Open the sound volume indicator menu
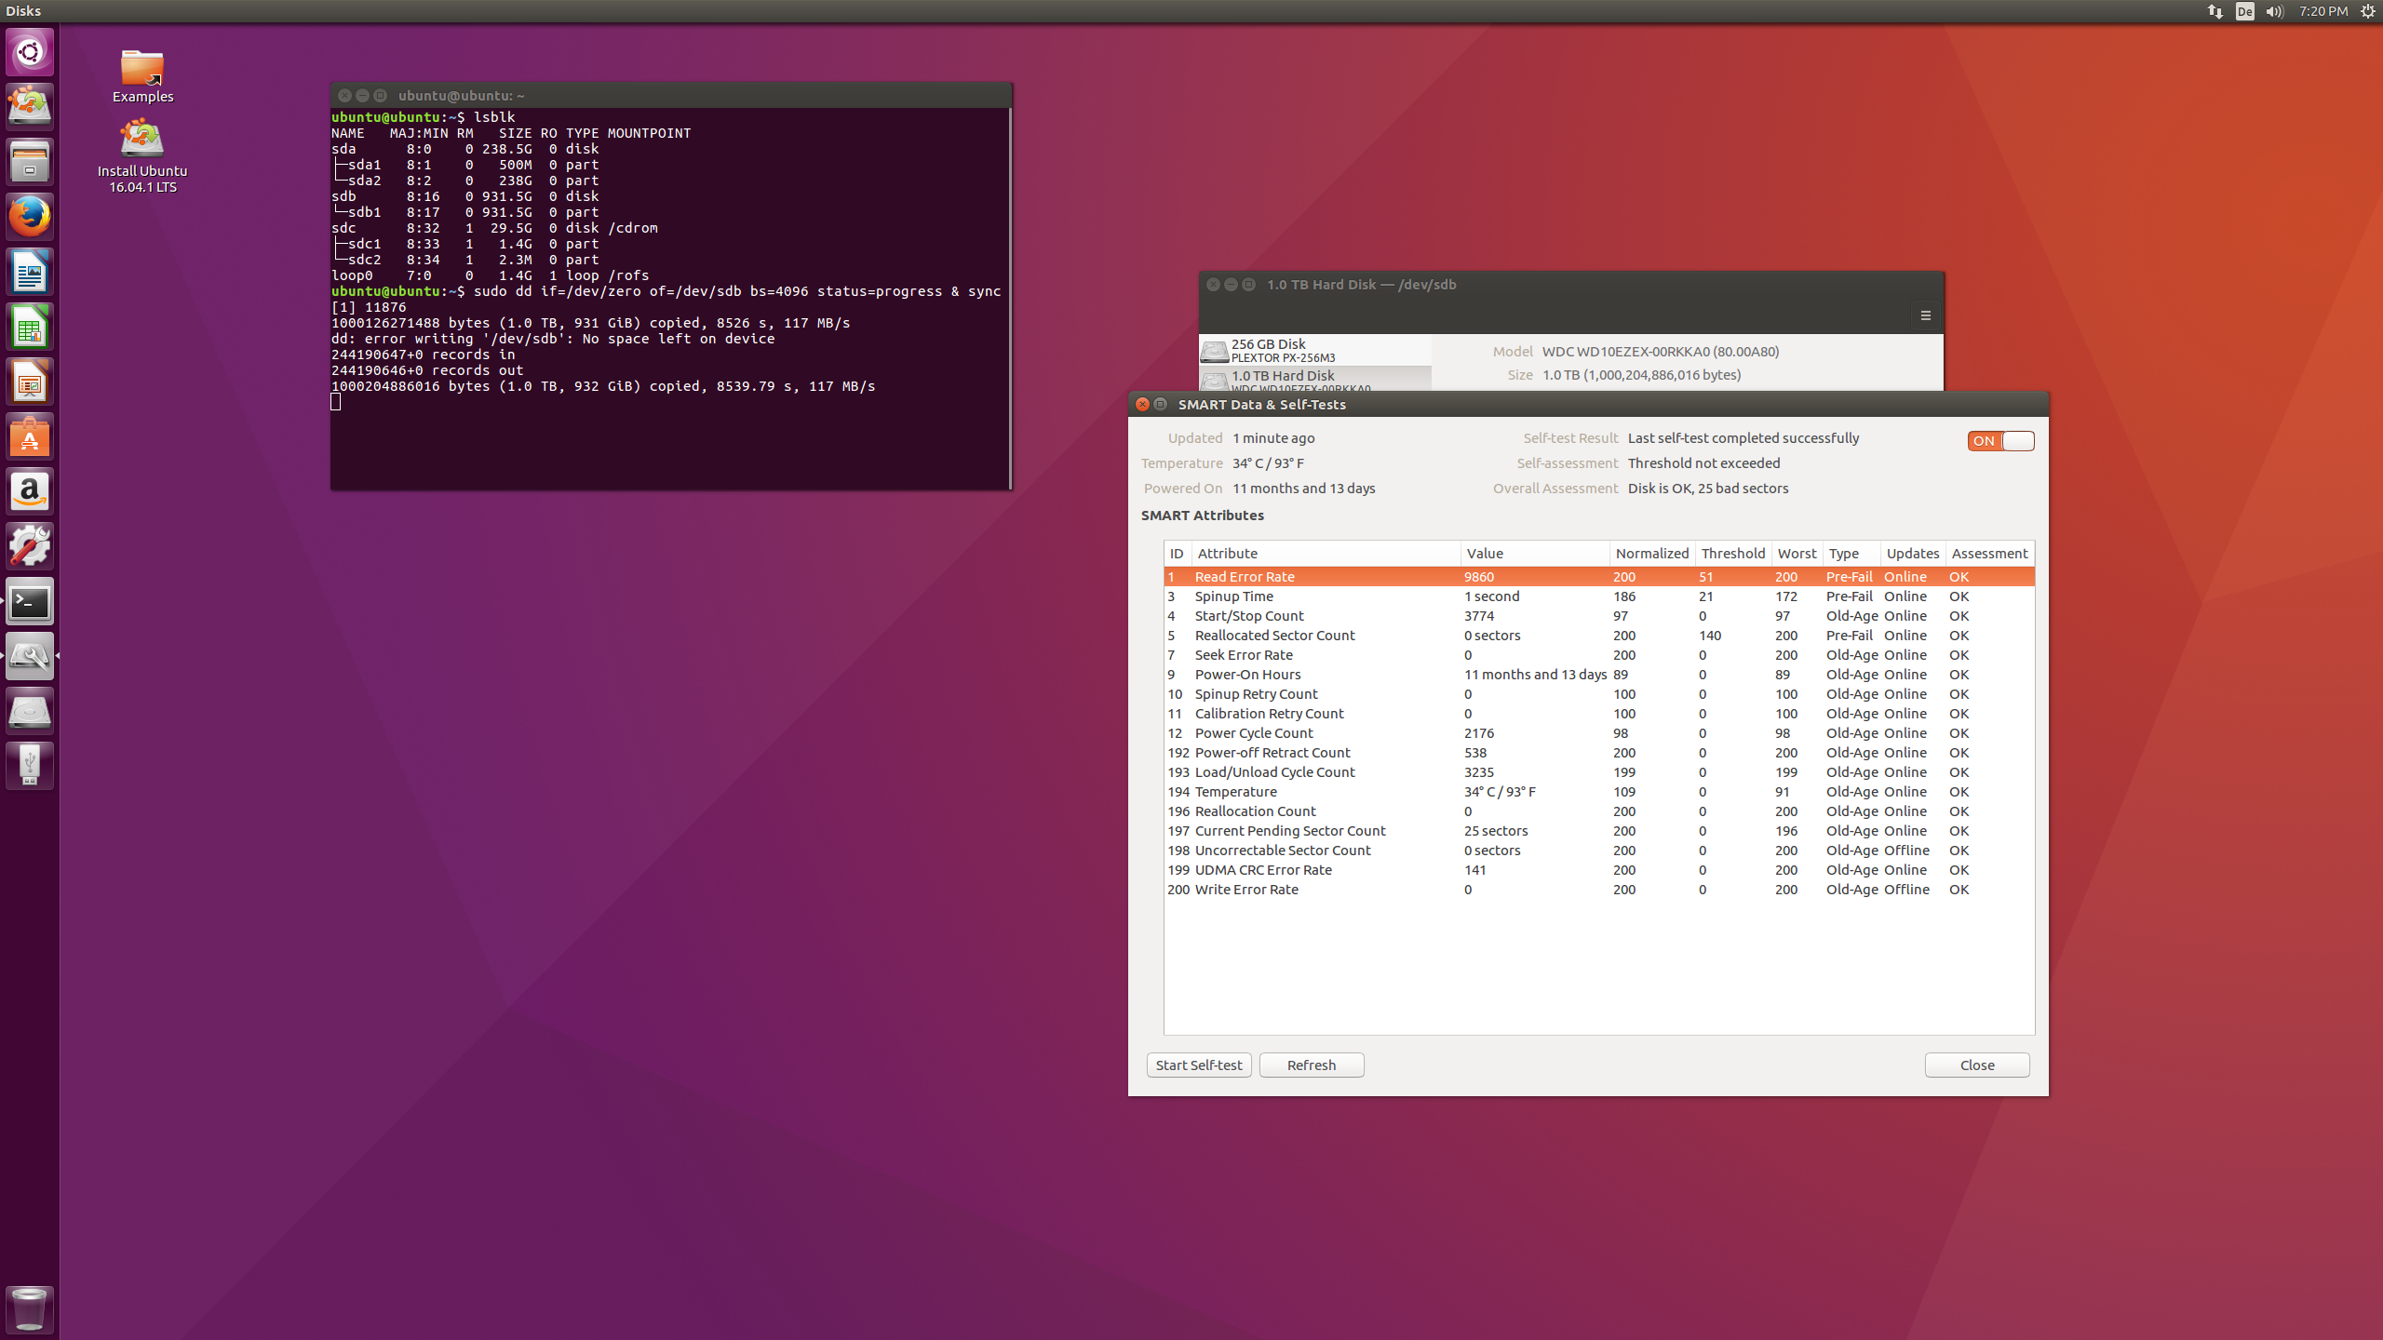This screenshot has width=2383, height=1340. coord(2274,11)
